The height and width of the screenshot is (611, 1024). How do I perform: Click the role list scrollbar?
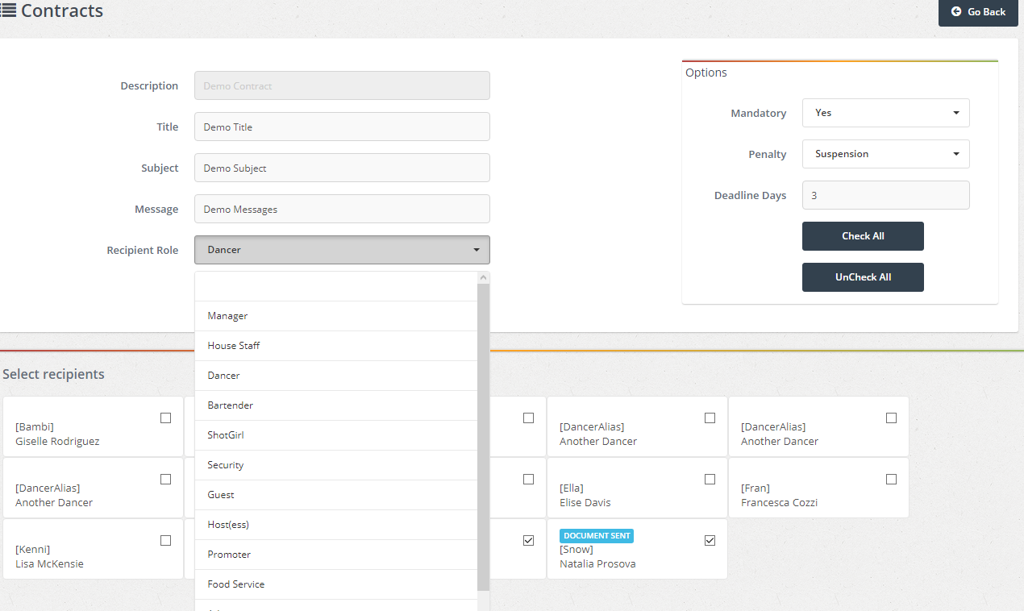pos(484,435)
